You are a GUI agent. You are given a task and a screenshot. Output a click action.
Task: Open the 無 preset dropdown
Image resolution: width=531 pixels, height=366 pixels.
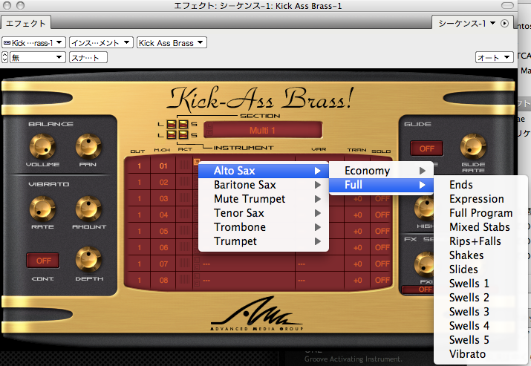tap(37, 57)
